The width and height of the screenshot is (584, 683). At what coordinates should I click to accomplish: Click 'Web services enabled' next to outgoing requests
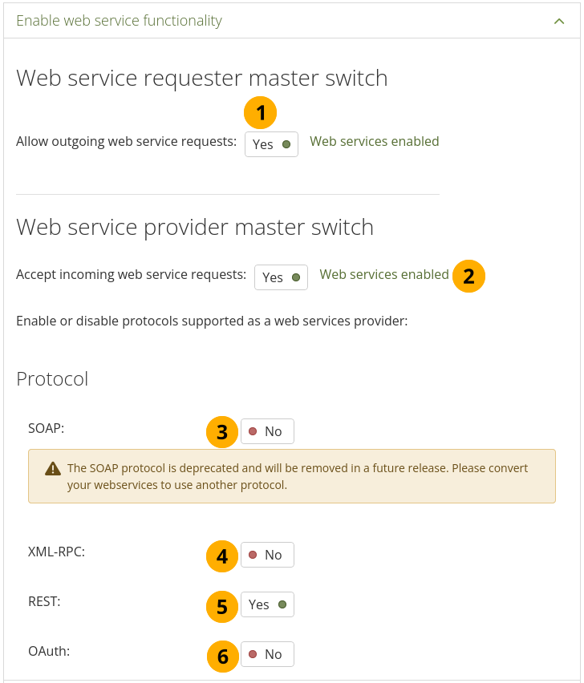tap(374, 141)
